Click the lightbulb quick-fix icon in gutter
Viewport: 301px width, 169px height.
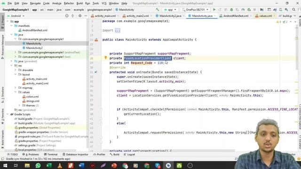pyautogui.click(x=105, y=57)
